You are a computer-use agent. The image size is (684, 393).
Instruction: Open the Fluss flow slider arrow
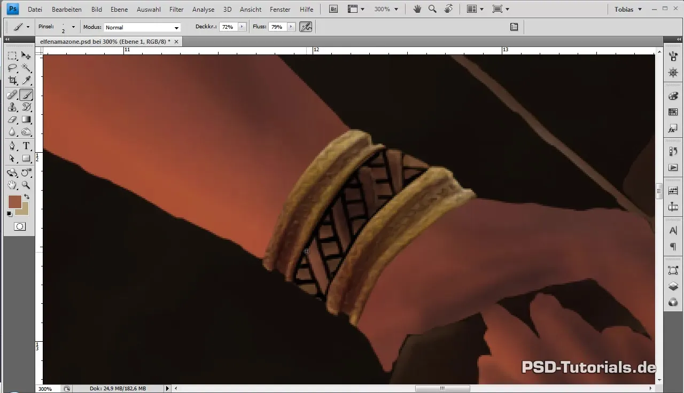pyautogui.click(x=291, y=27)
